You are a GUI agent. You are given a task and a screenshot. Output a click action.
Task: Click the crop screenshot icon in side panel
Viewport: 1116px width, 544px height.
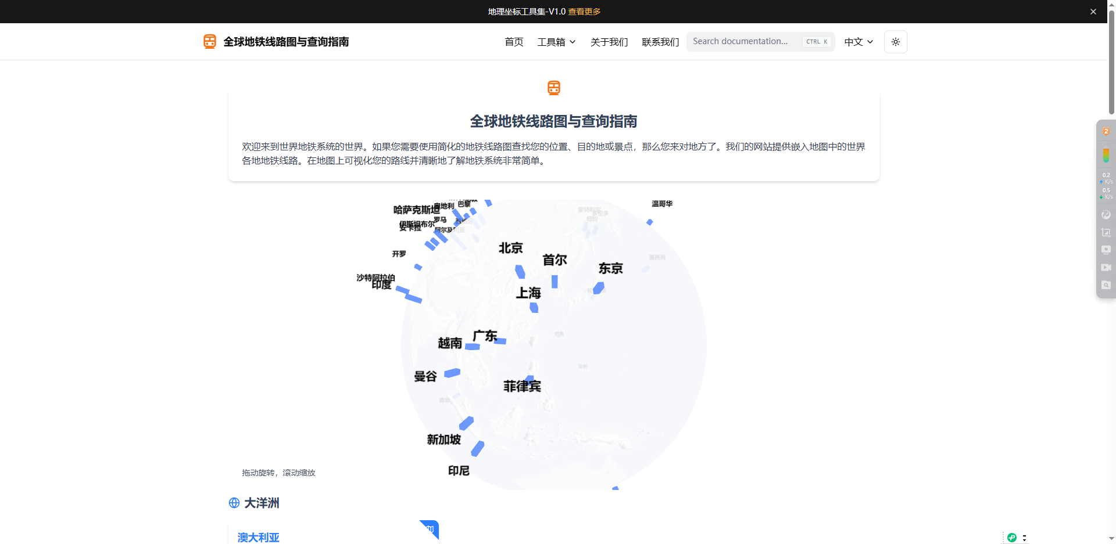click(1106, 233)
